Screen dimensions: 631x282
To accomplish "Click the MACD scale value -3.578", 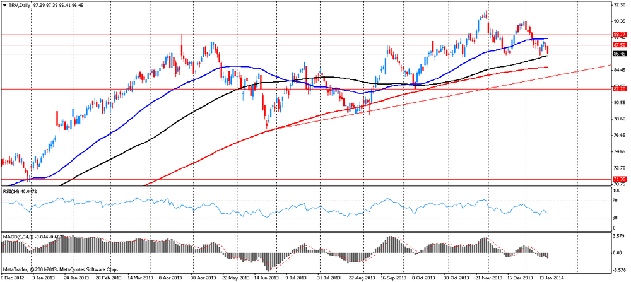I will tap(618, 270).
